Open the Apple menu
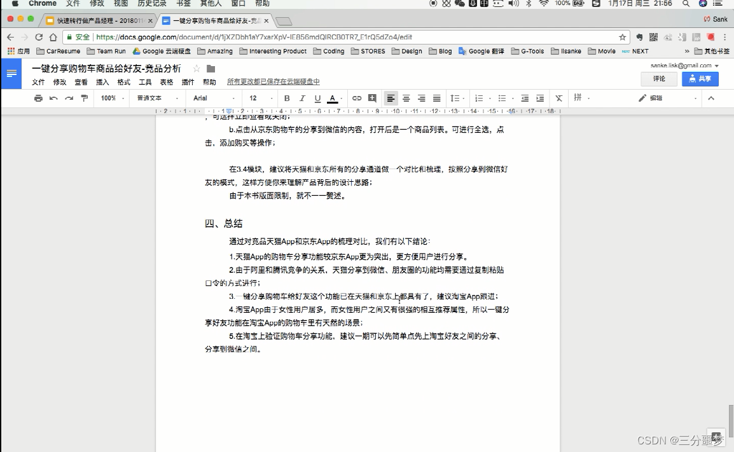Screen dimensions: 734x452 pyautogui.click(x=15, y=4)
